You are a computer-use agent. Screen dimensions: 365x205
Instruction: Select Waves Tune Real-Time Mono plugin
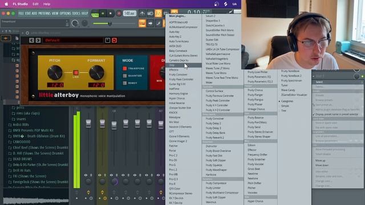(x=222, y=77)
